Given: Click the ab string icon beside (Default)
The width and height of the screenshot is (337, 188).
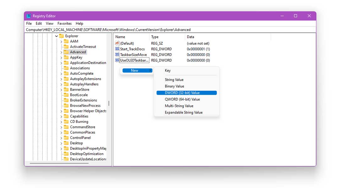Looking at the screenshot, I should [117, 43].
